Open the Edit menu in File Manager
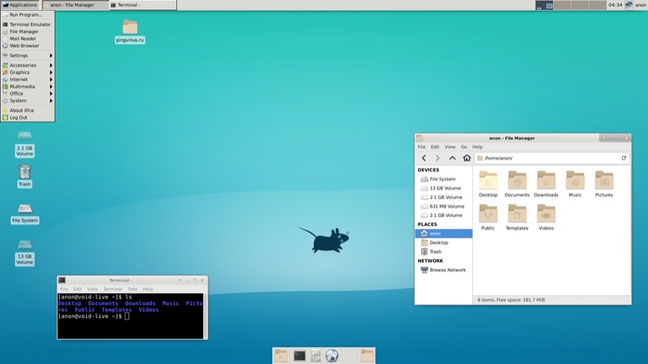Screen dimensions: 648x364 tap(435, 147)
